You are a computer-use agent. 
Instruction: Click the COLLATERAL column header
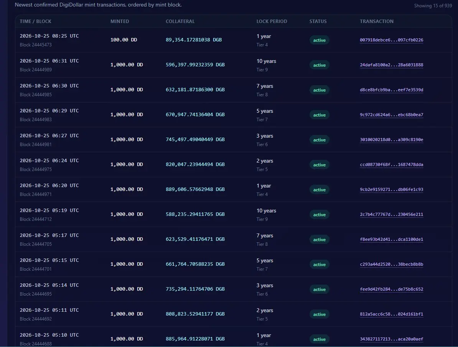pyautogui.click(x=180, y=21)
